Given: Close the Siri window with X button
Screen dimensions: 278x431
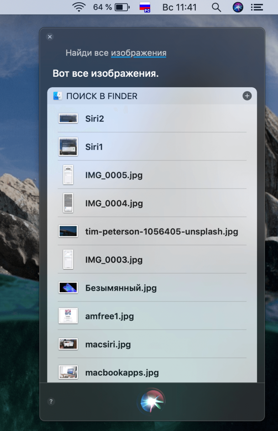Looking at the screenshot, I should [x=50, y=37].
